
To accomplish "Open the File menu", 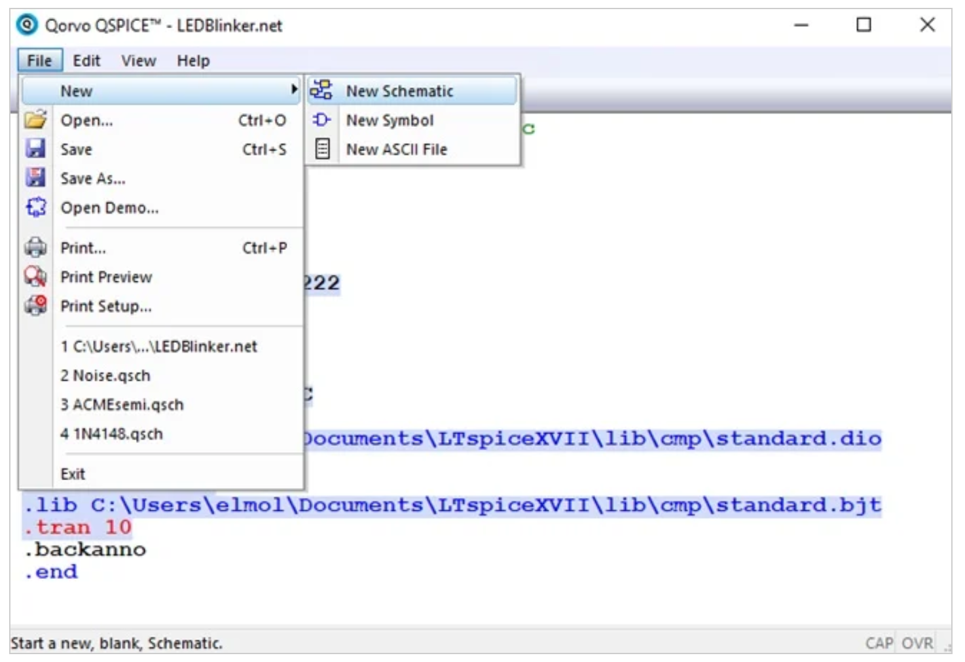I will coord(40,60).
